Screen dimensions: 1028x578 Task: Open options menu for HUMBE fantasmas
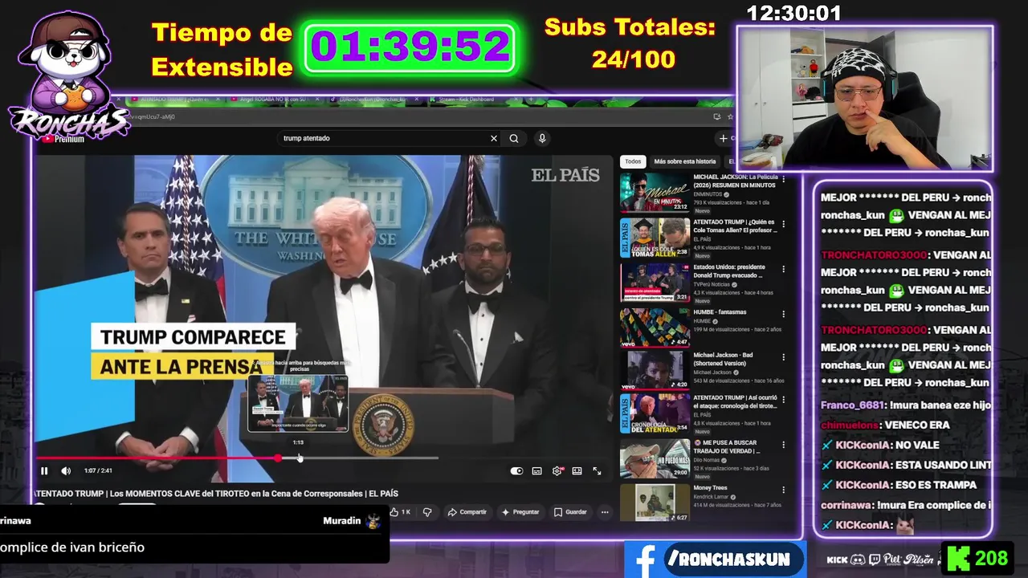click(784, 313)
